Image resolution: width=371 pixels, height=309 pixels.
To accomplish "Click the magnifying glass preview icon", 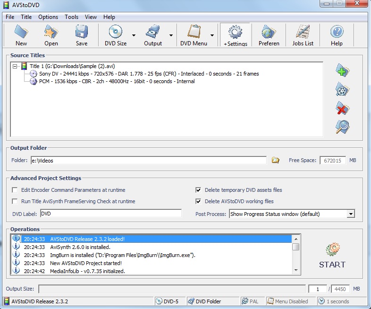I will pos(342,127).
